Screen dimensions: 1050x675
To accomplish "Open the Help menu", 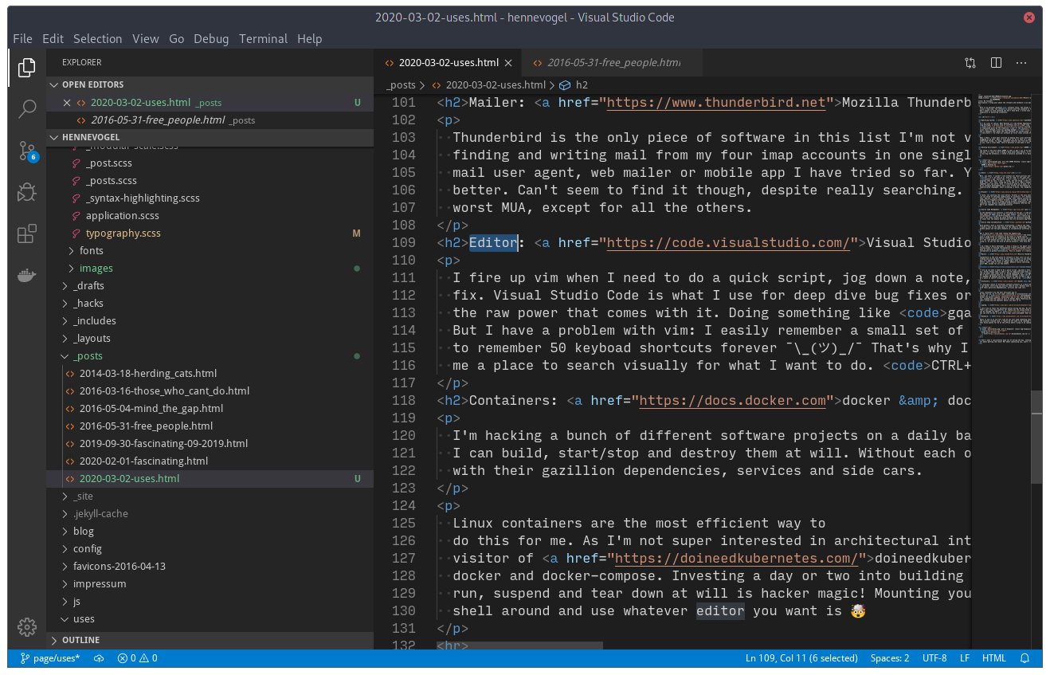I will point(310,38).
